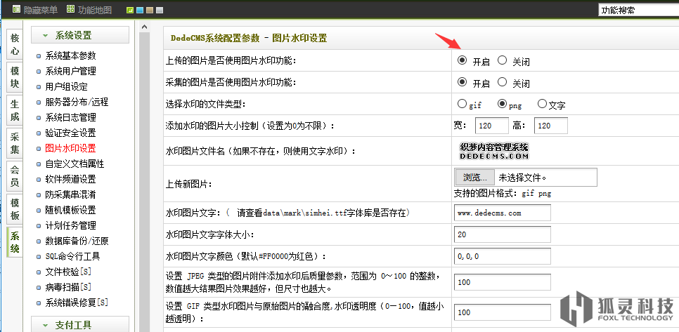This screenshot has width=679, height=332.
Task: Click the gray theme square icon
Action: [x=160, y=11]
